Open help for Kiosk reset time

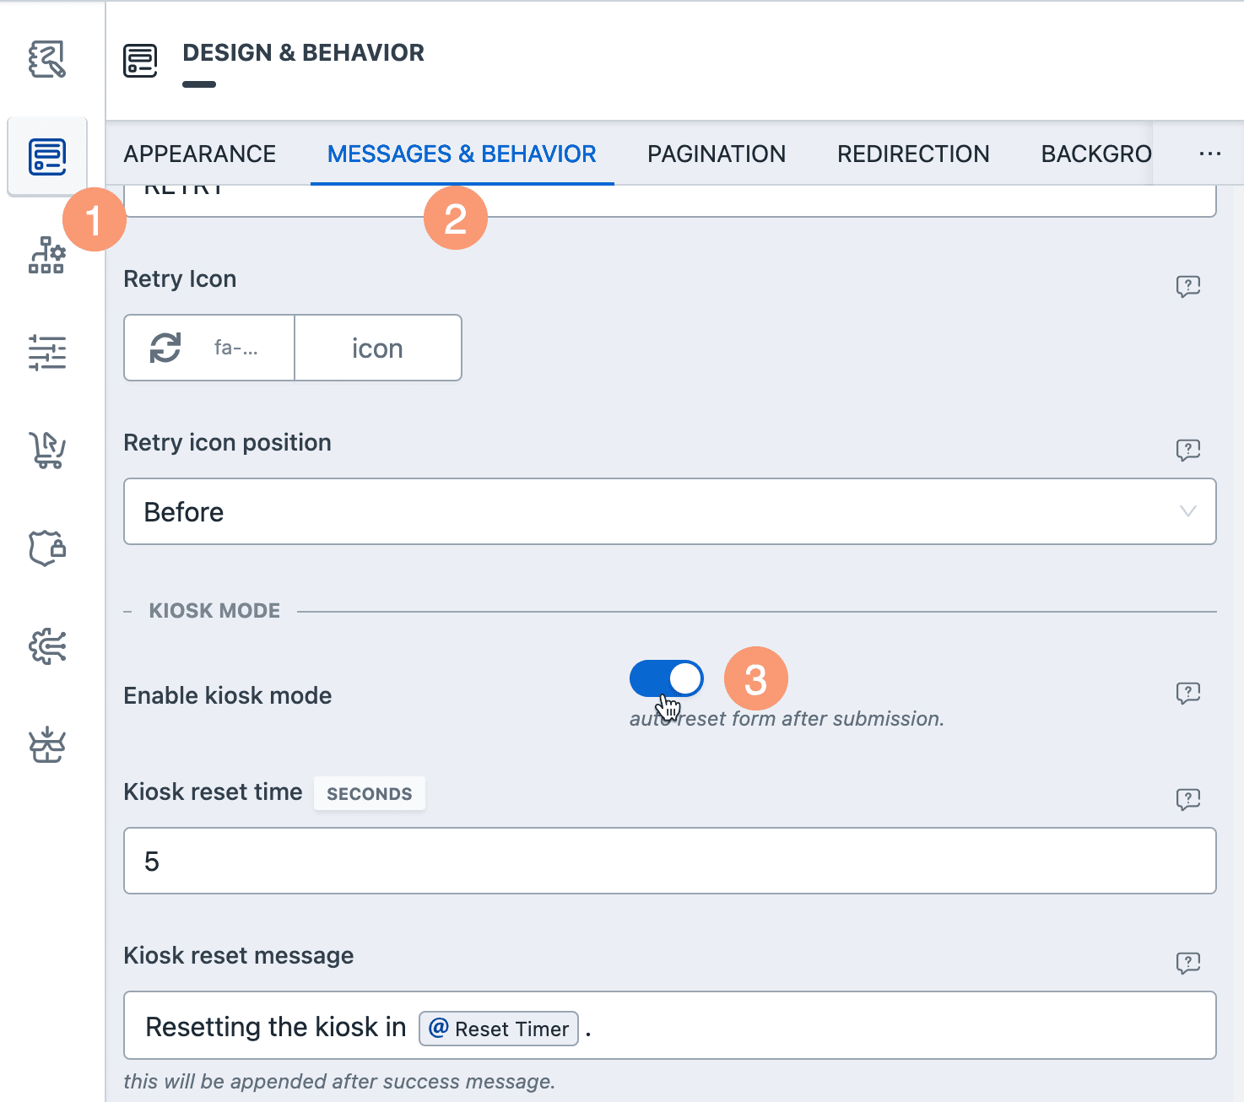pyautogui.click(x=1188, y=799)
